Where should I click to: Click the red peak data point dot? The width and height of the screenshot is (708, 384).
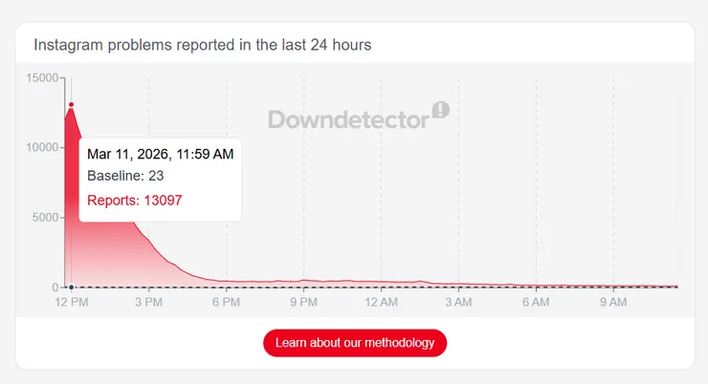coord(72,105)
